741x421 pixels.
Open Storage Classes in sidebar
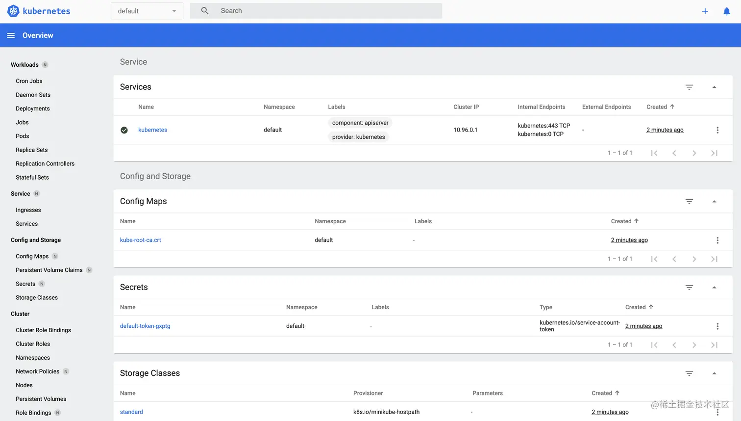(x=37, y=297)
